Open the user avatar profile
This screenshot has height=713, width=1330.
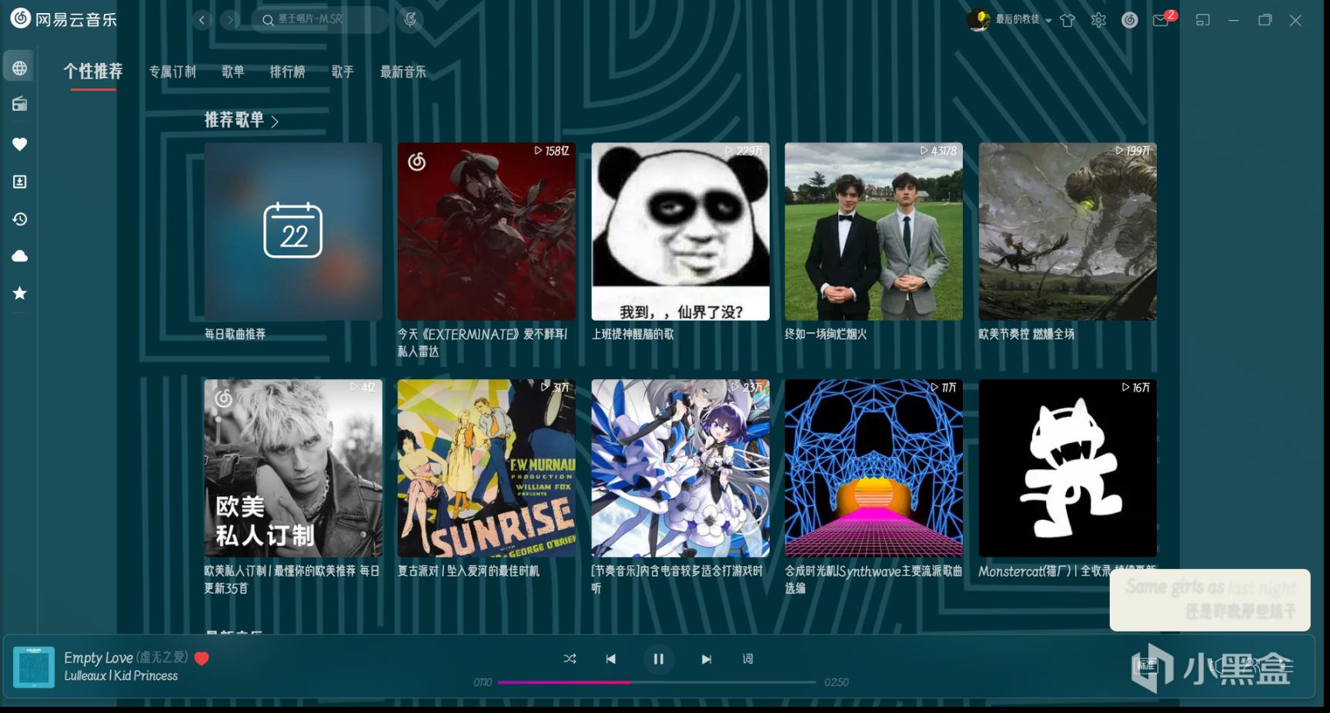978,20
